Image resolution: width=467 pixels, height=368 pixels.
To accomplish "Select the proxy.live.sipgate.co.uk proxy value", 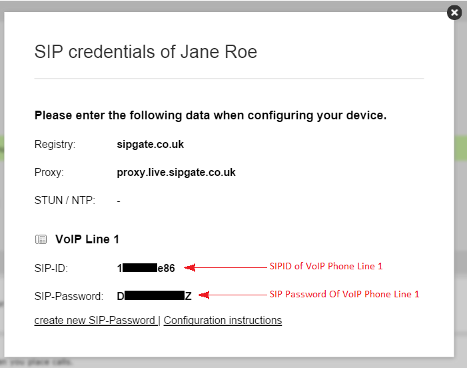I will tap(176, 172).
